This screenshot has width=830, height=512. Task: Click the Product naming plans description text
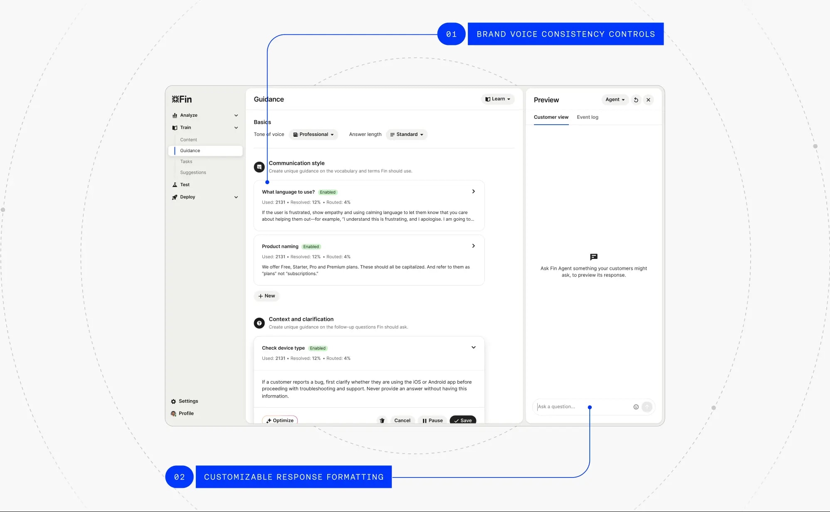(x=366, y=271)
